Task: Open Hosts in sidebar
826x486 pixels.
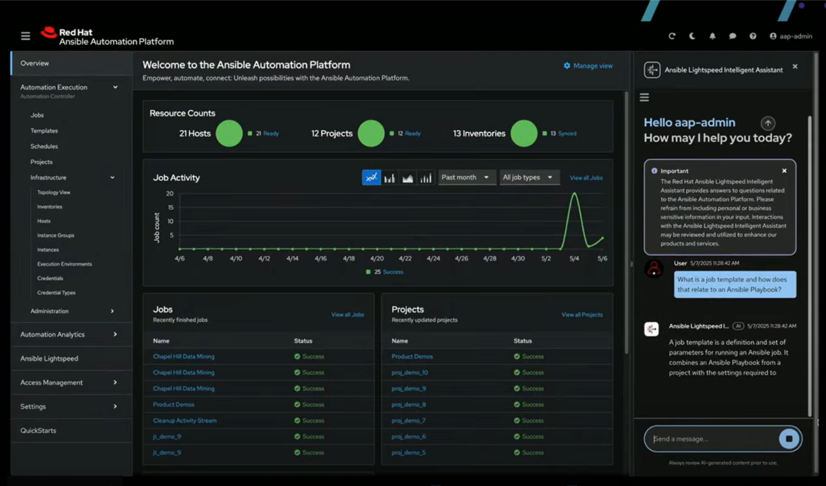Action: click(x=44, y=221)
